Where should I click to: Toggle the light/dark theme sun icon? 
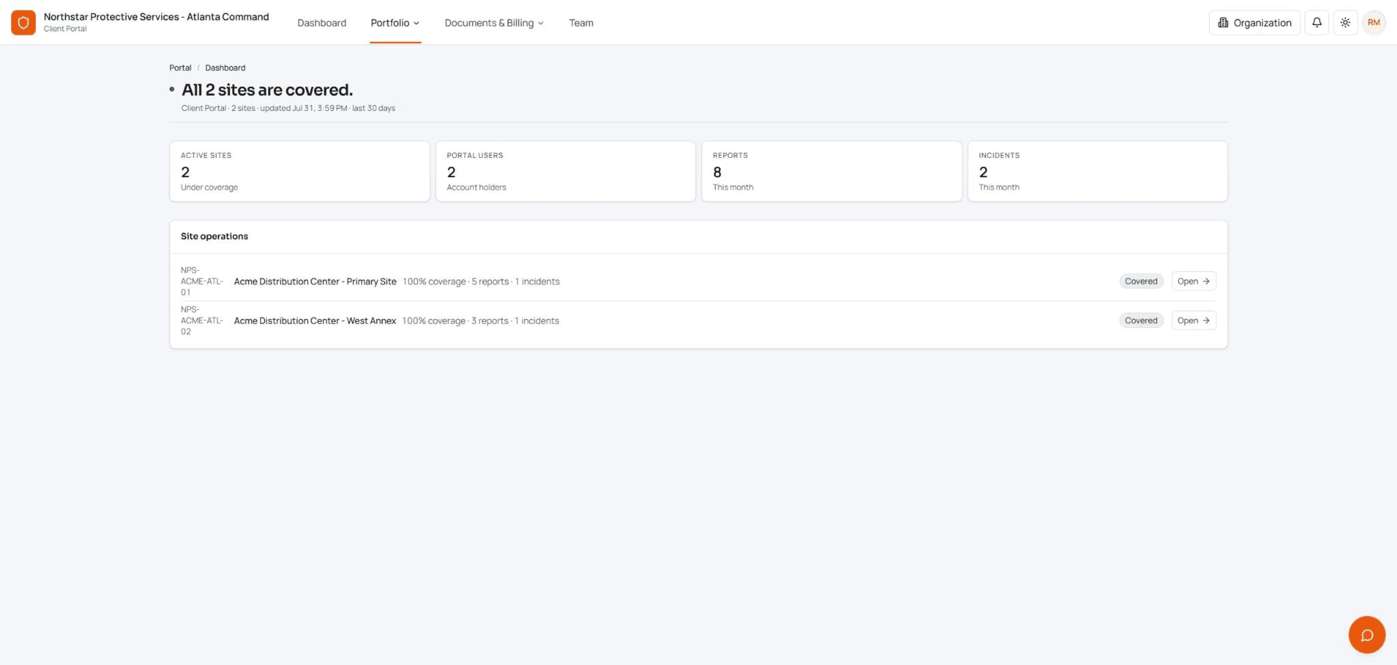click(1345, 22)
